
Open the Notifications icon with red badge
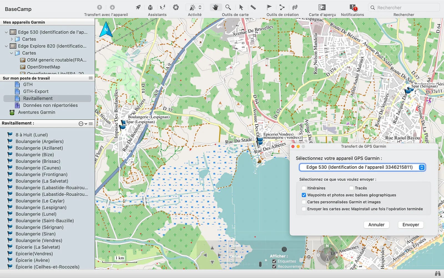353,7
